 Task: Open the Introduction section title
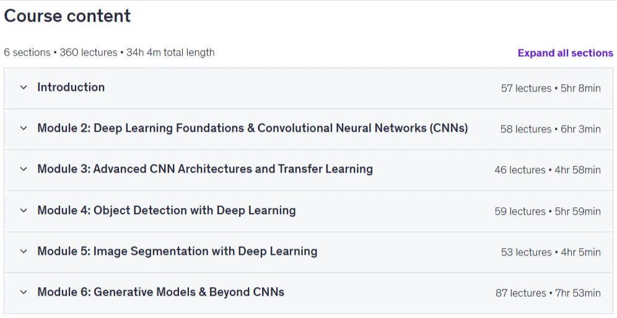click(71, 87)
